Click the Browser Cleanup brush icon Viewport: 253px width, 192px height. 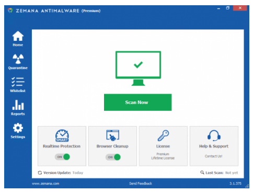[113, 135]
